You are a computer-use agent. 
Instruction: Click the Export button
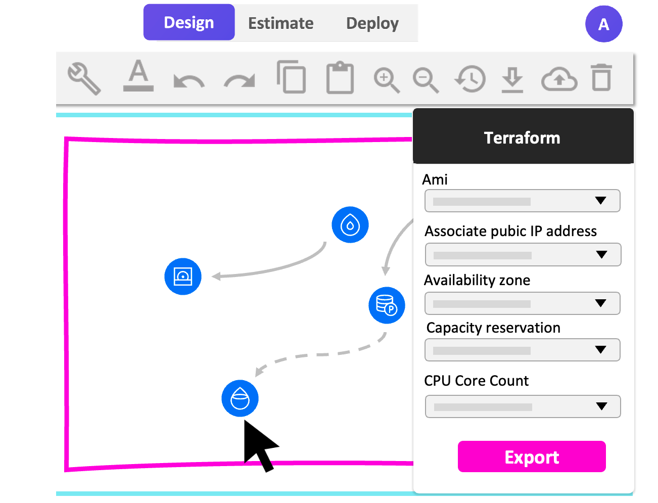pyautogui.click(x=531, y=456)
